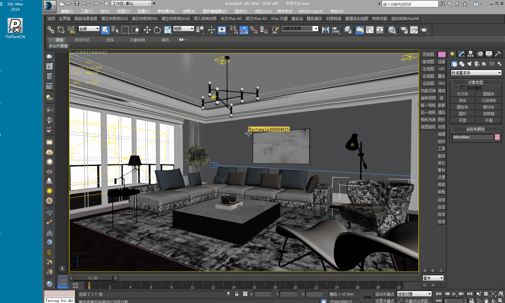Collapse the 对象类型 rollout
This screenshot has height=303, width=505.
tap(475, 82)
